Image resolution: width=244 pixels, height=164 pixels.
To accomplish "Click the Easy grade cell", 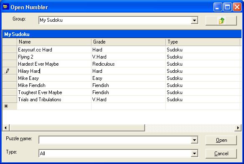I will click(128, 78).
